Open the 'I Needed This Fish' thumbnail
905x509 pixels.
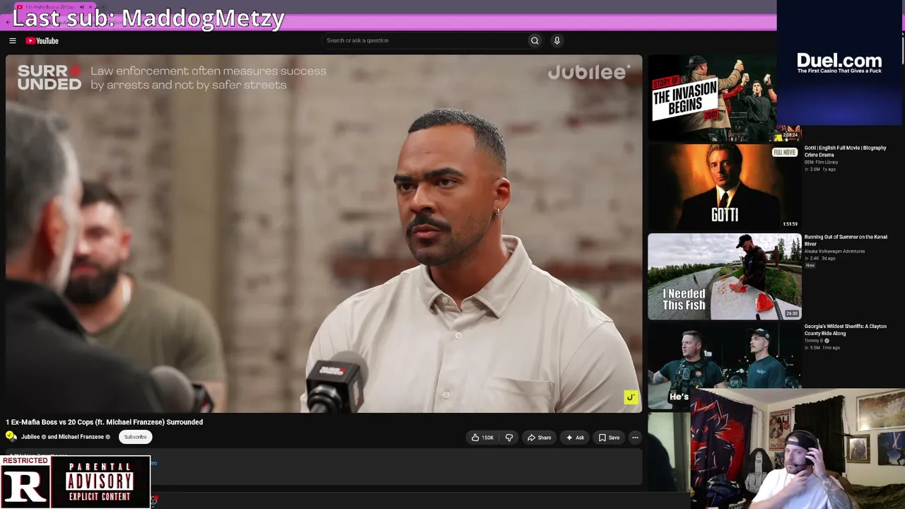[725, 276]
